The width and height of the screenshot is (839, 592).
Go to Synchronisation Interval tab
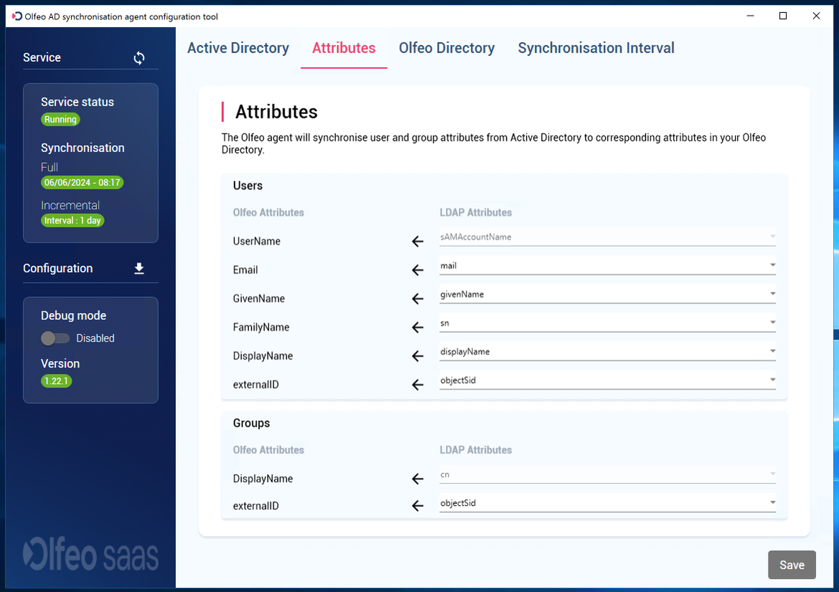(596, 48)
